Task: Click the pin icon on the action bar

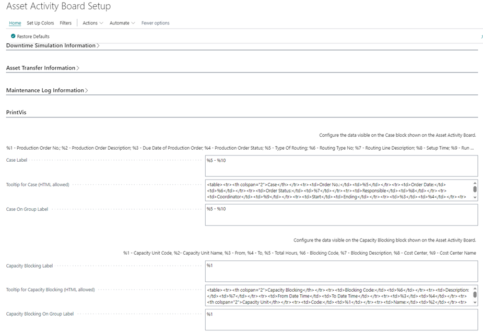Action: click(481, 37)
